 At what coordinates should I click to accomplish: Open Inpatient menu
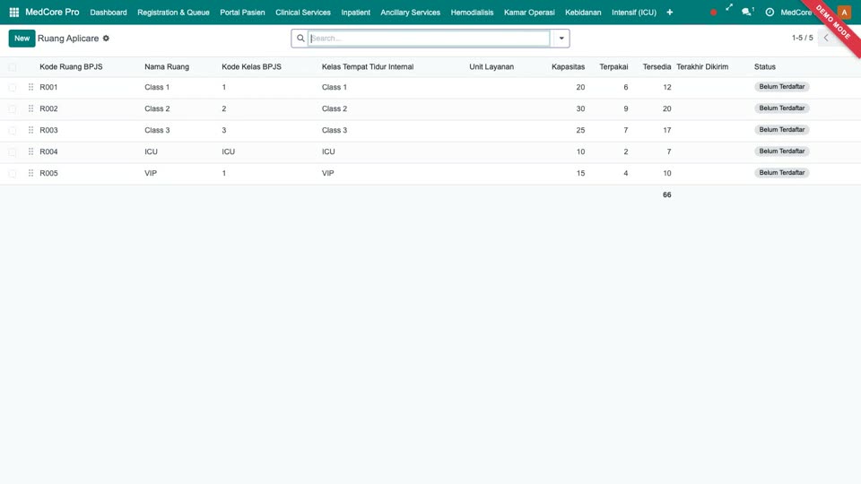point(355,12)
